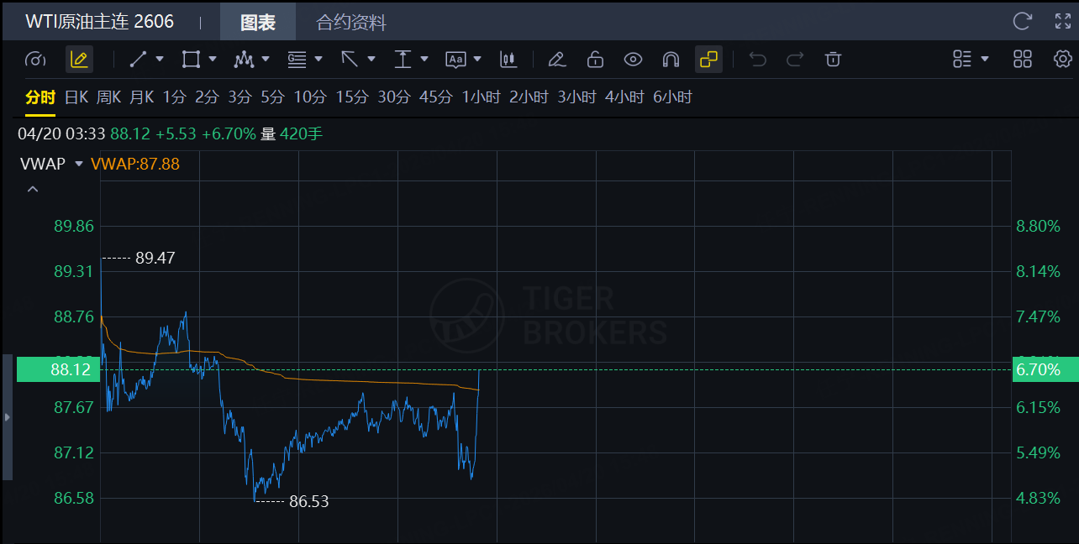Choose the 15分 interval
1079x544 pixels.
[351, 97]
